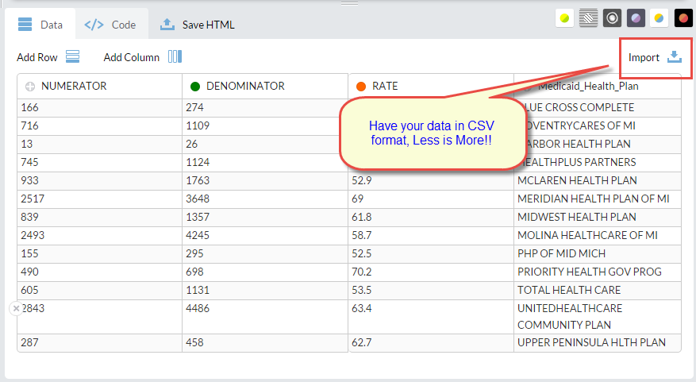Click the PHP OF MID MICH cell
Screen dimensions: 696x382
598,253
